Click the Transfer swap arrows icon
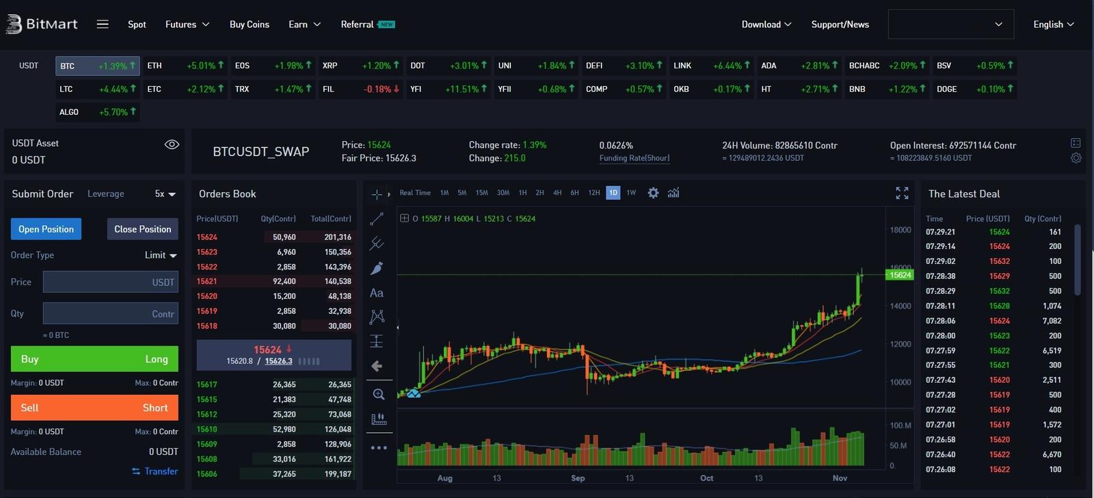Image resolution: width=1094 pixels, height=498 pixels. (x=136, y=471)
